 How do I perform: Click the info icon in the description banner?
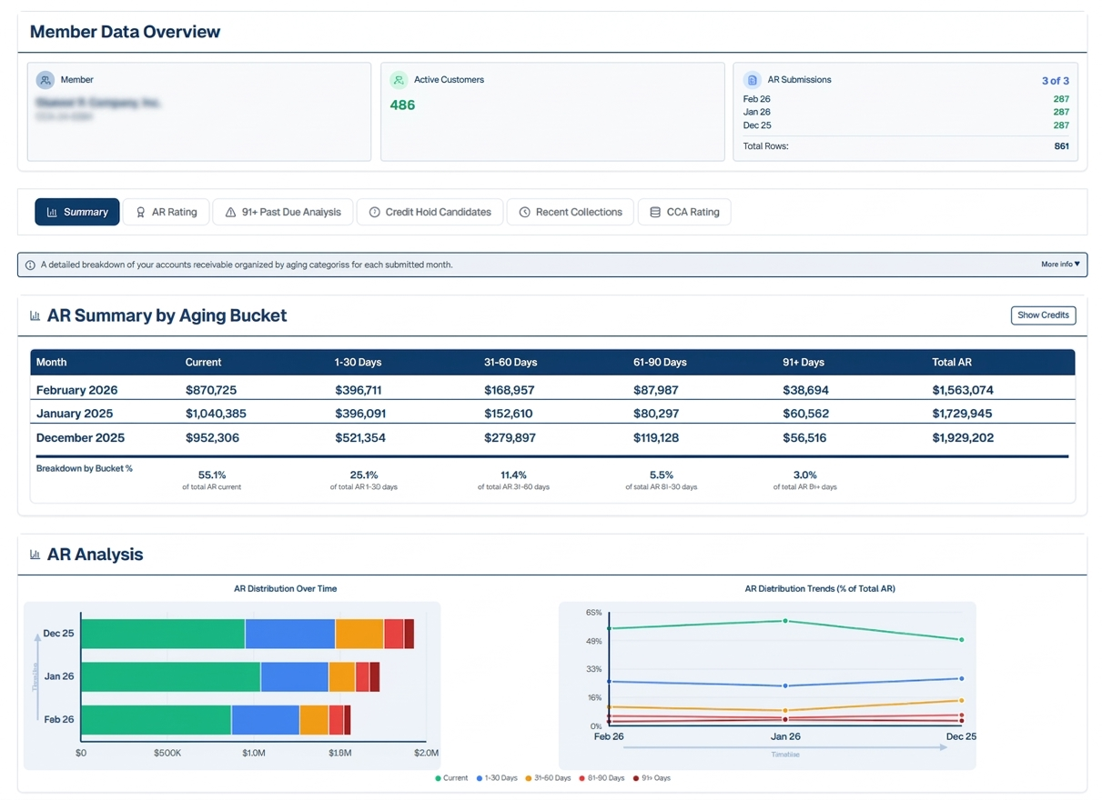(30, 265)
